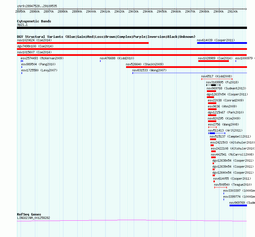Click the 28950k ruler position label
255x237 pixels.
pos(20,11)
